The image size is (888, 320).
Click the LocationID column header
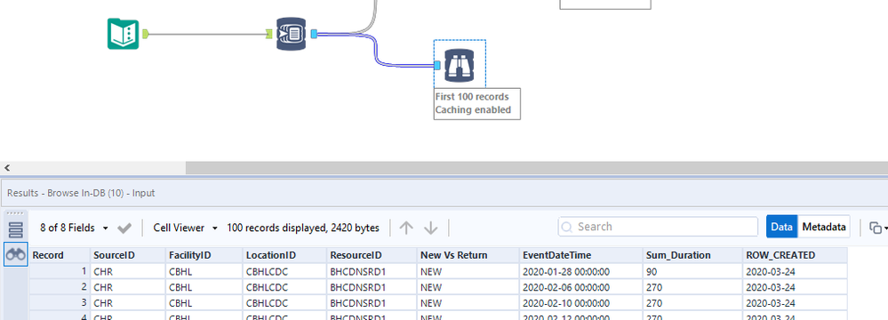click(x=284, y=255)
